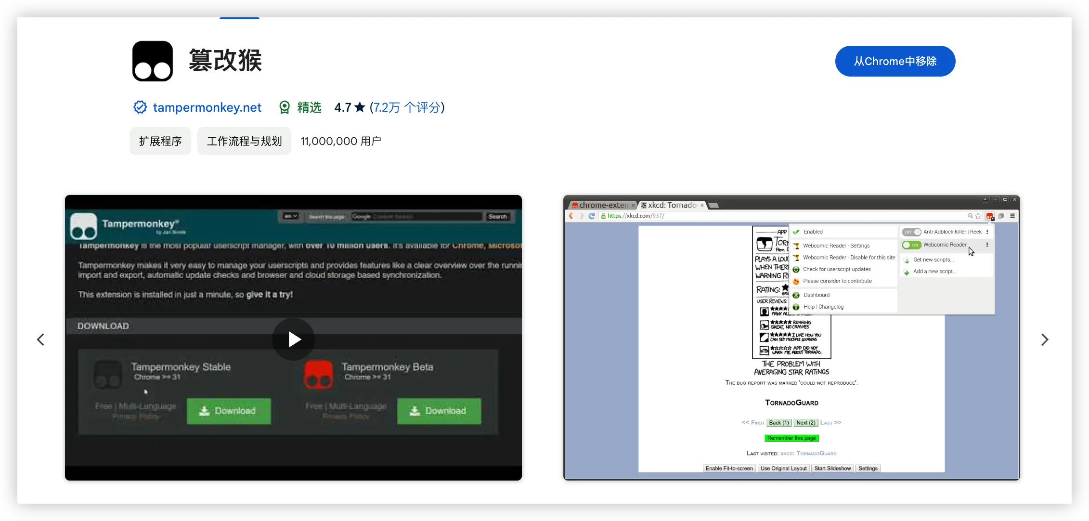
Task: Open tampermonkey.net publisher link
Action: click(207, 107)
